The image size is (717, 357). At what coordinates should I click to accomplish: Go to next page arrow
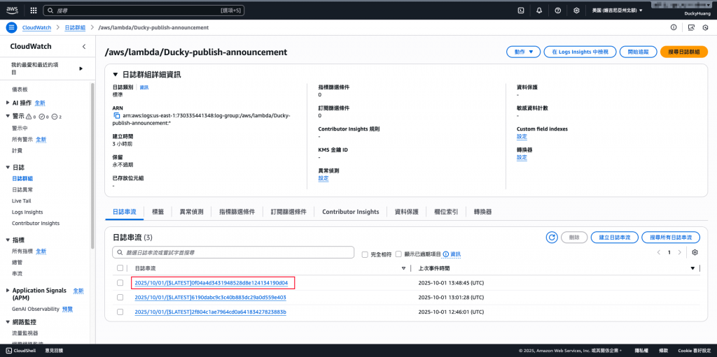coord(679,252)
